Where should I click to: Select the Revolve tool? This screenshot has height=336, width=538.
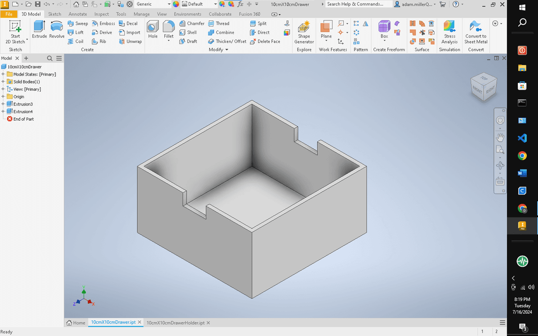(57, 30)
